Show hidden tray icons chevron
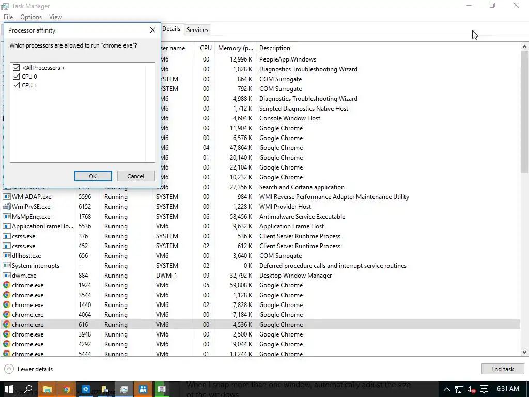This screenshot has width=529, height=397. coord(446,389)
